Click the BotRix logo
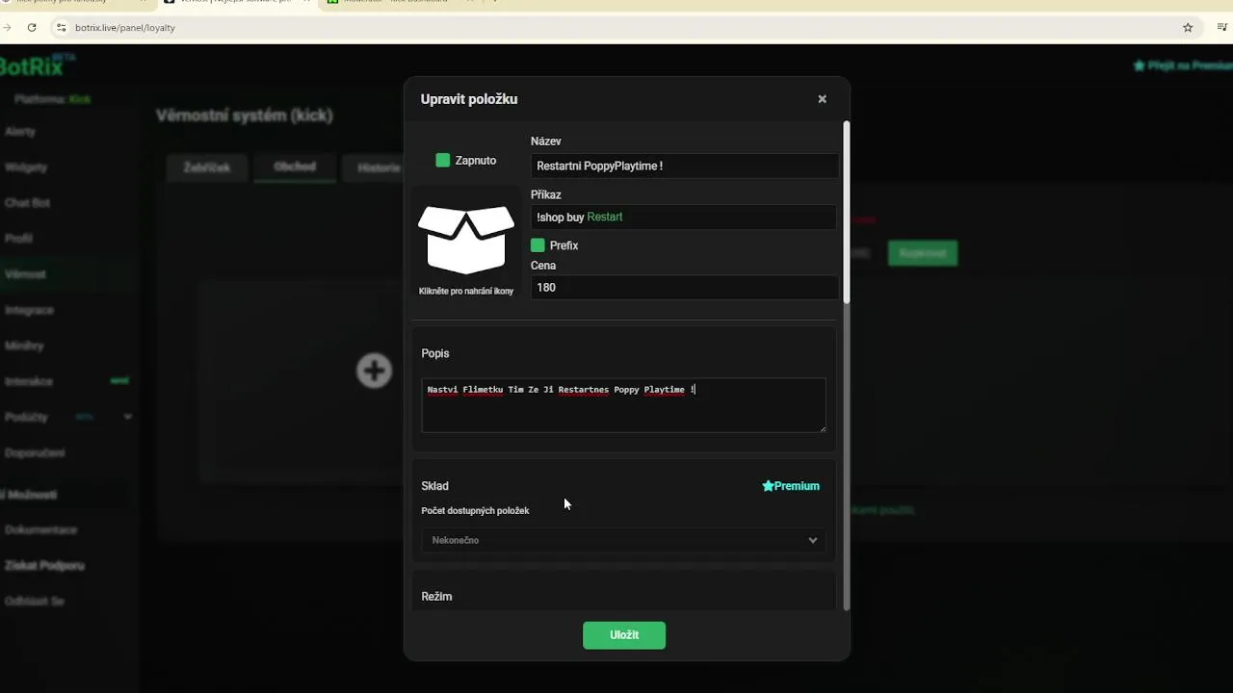The width and height of the screenshot is (1233, 693). coord(37,65)
